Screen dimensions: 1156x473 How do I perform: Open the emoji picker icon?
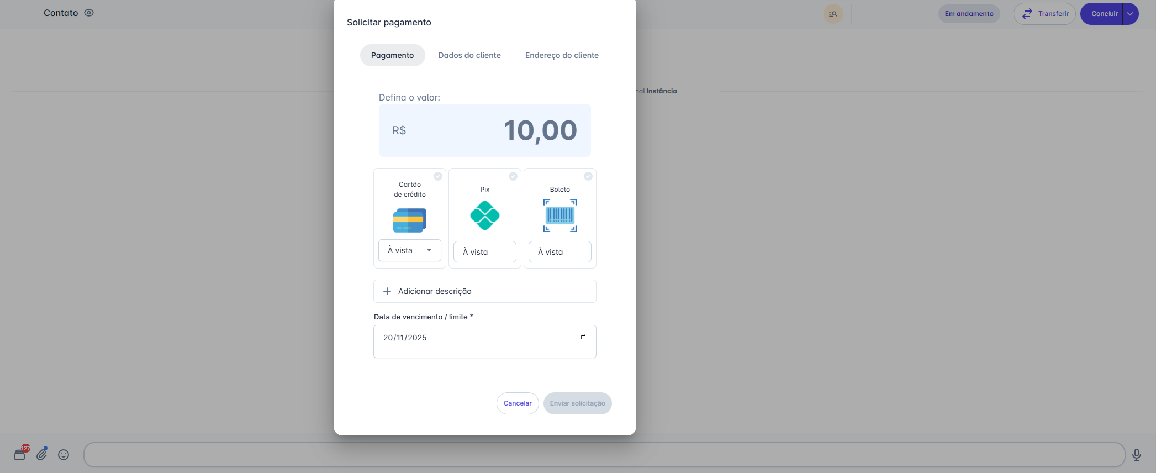[64, 455]
